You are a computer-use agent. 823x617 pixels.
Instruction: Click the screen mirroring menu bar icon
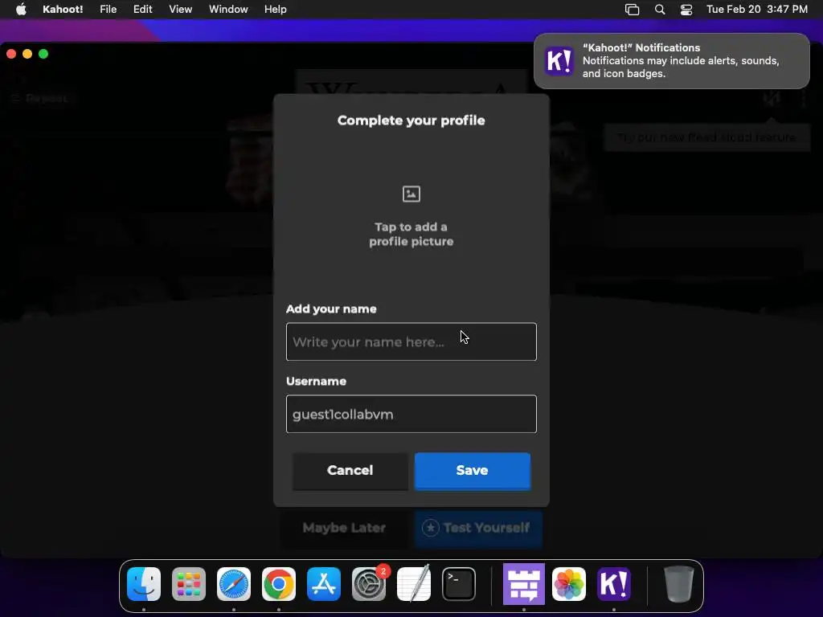click(x=632, y=10)
